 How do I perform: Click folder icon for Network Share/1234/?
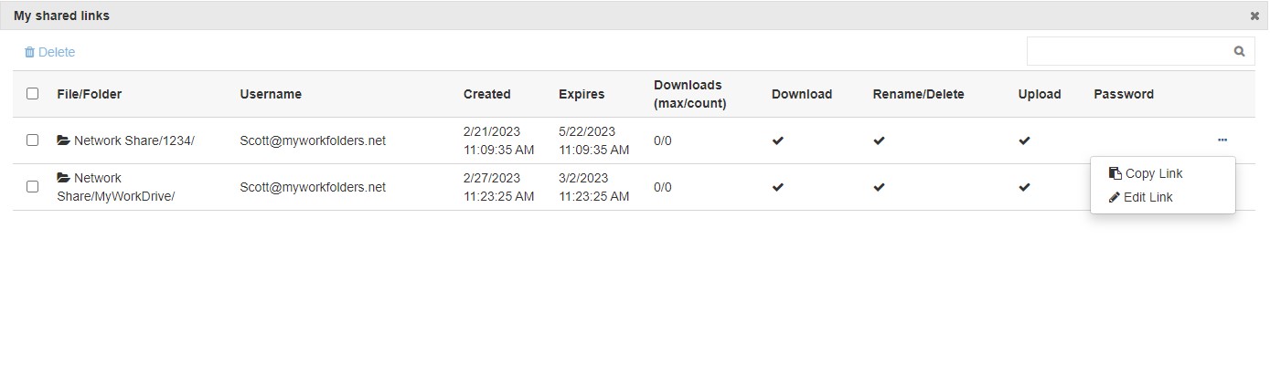tap(63, 141)
